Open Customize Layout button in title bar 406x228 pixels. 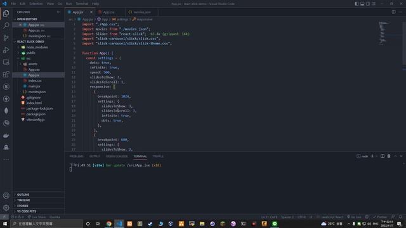(x=374, y=4)
